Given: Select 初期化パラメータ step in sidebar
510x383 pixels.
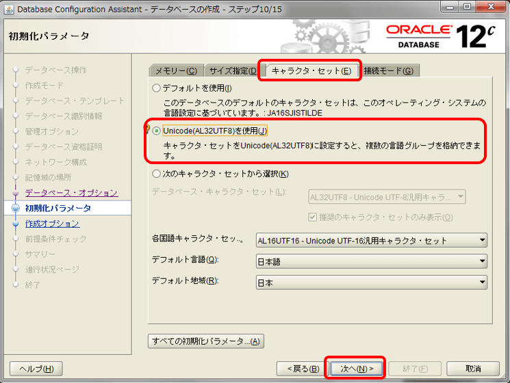Looking at the screenshot, I should pyautogui.click(x=58, y=208).
